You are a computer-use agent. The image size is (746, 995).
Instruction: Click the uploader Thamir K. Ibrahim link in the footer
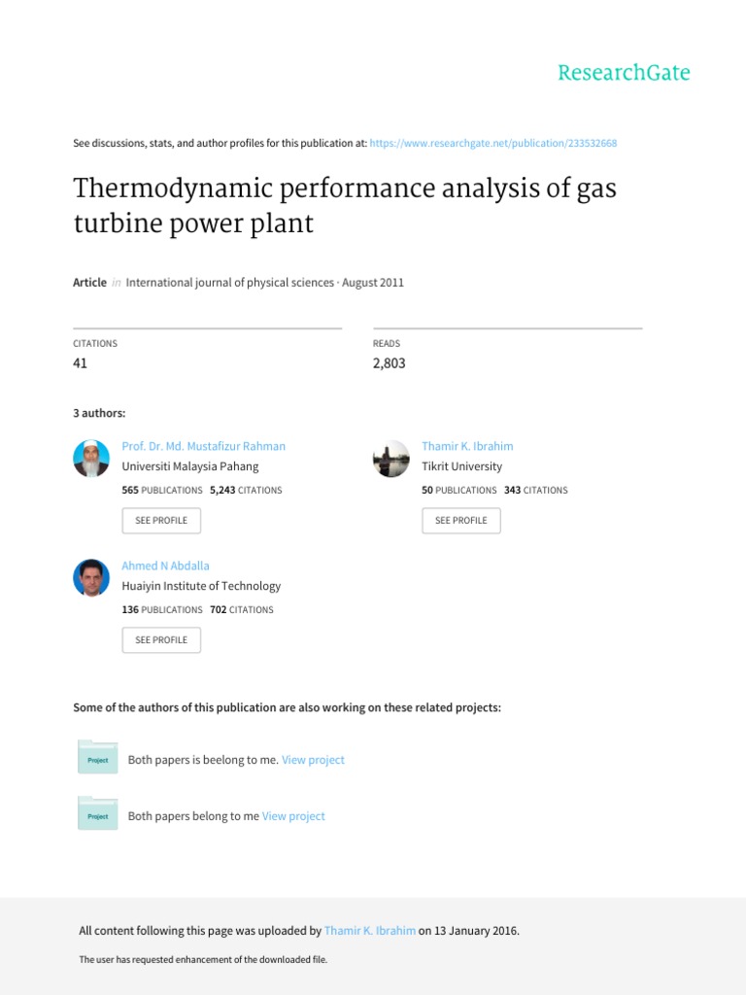[370, 931]
